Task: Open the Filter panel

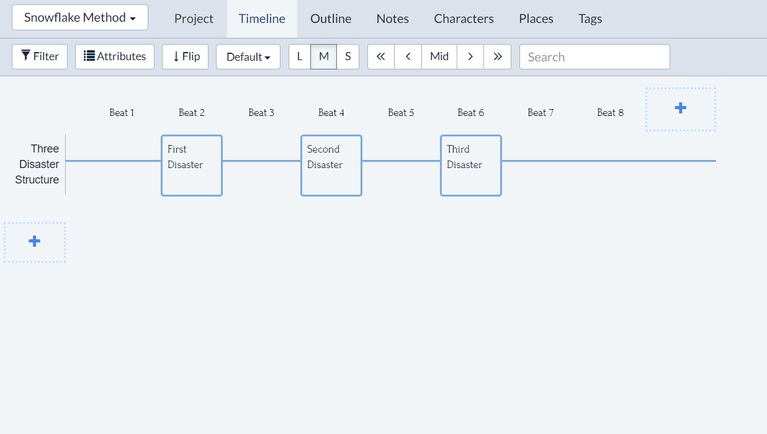Action: pyautogui.click(x=39, y=56)
